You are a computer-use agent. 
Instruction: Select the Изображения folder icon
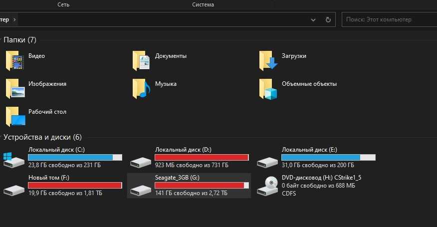(15, 89)
